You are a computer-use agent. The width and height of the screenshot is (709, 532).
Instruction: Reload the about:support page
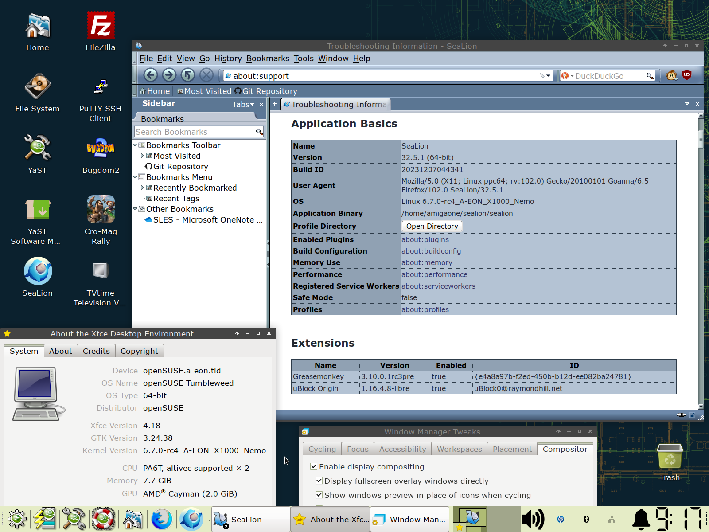pos(188,75)
